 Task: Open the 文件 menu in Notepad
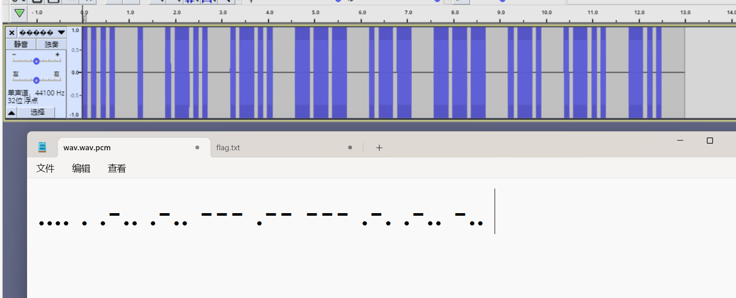tap(46, 168)
